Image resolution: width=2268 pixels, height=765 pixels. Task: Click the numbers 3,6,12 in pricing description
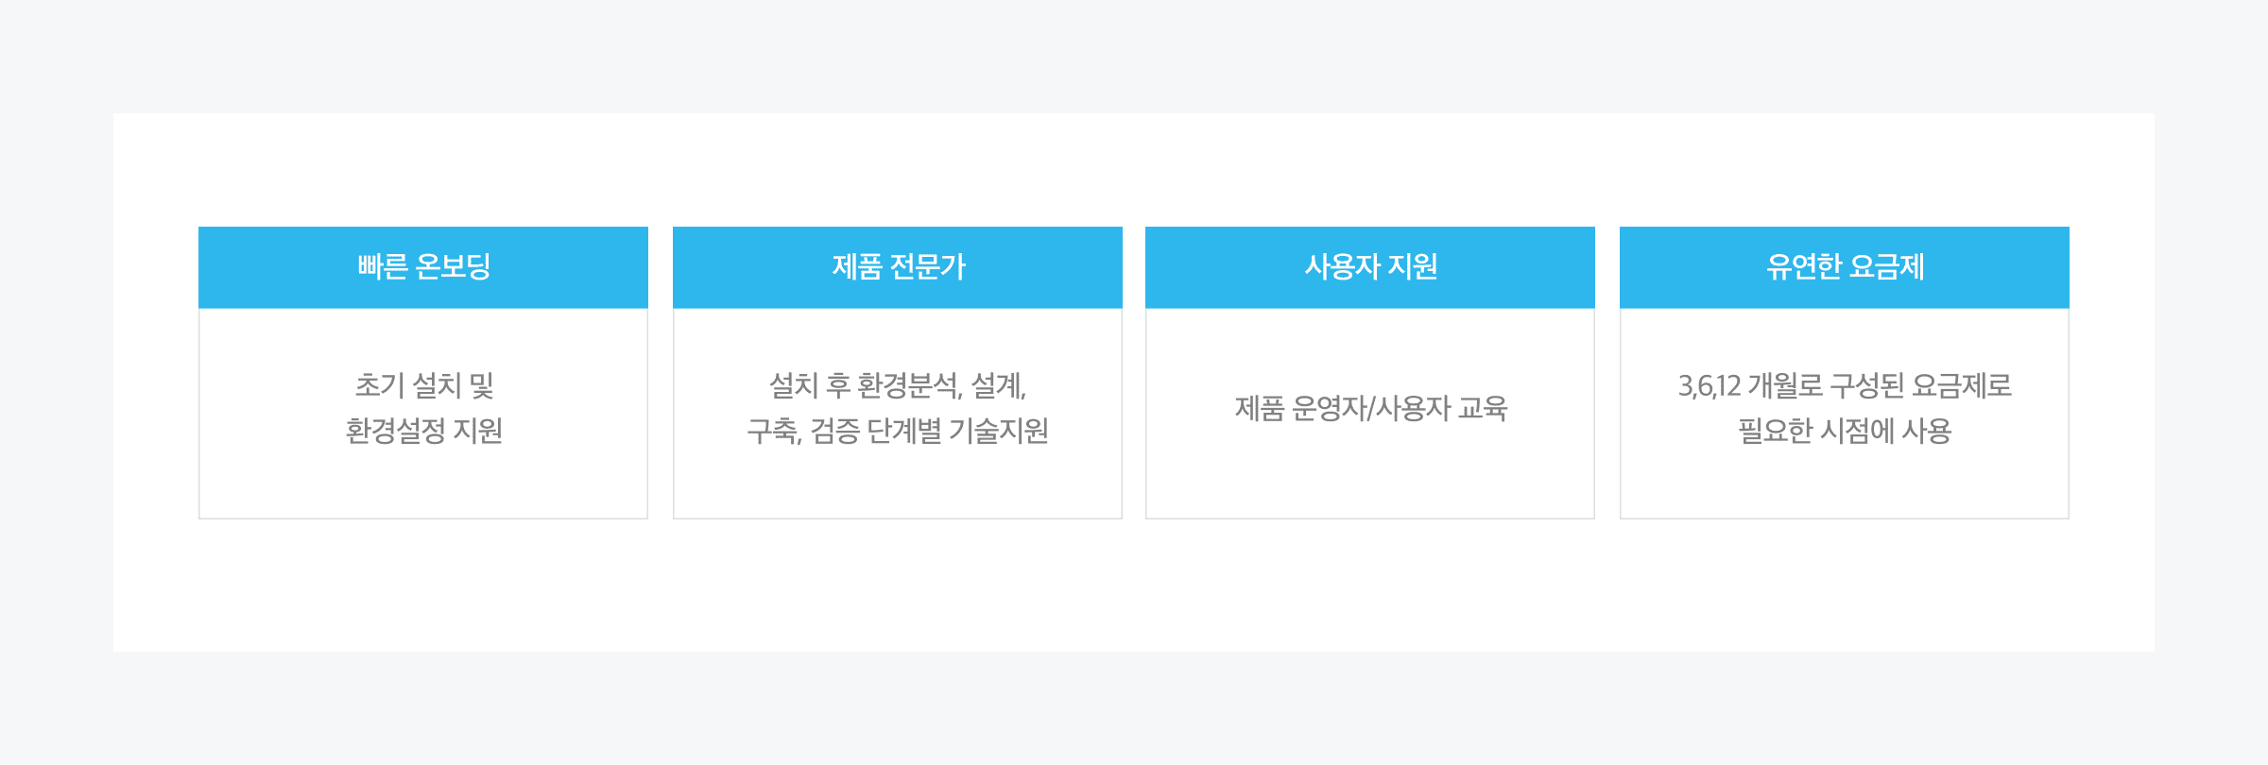click(1709, 385)
